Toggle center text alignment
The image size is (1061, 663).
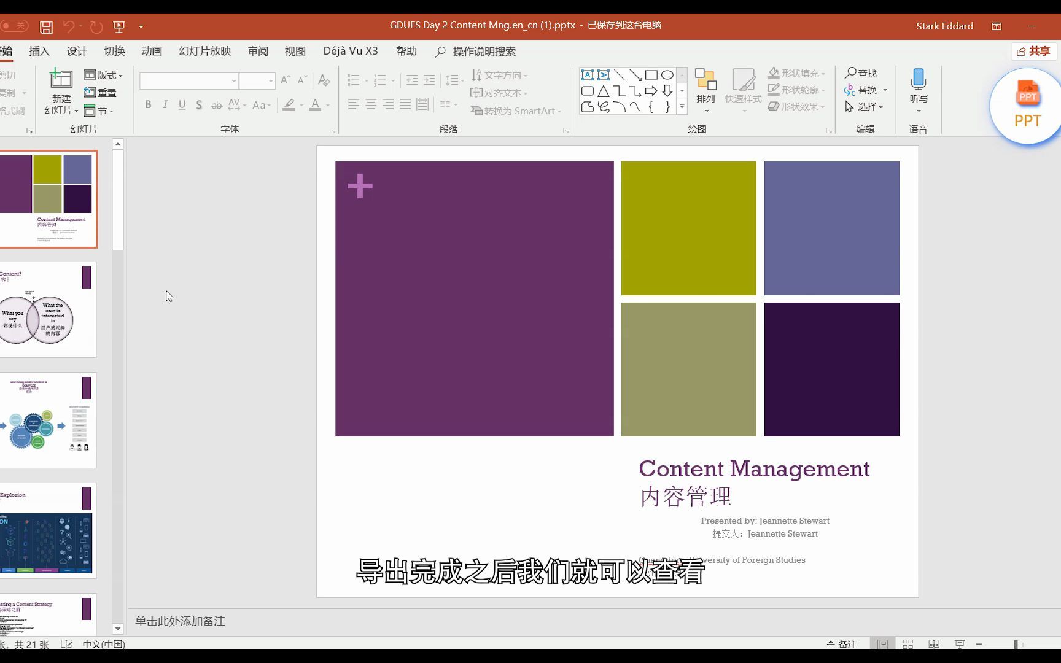tap(371, 104)
